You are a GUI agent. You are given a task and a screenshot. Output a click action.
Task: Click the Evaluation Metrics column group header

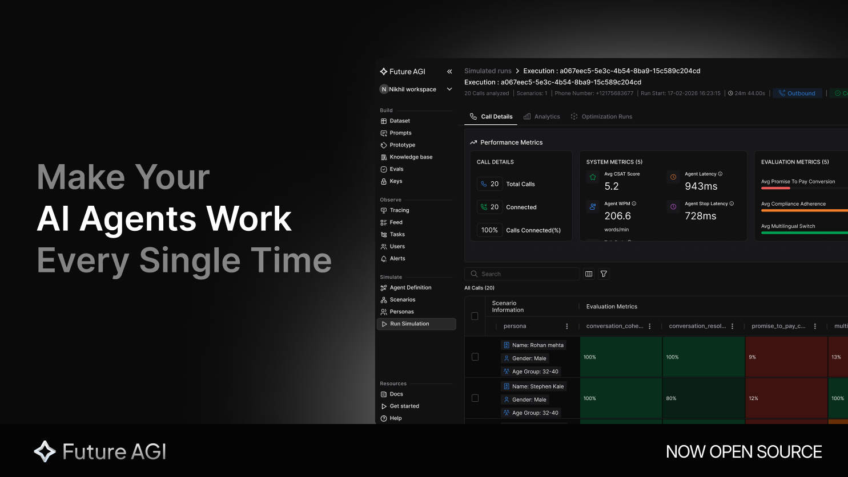click(x=612, y=307)
